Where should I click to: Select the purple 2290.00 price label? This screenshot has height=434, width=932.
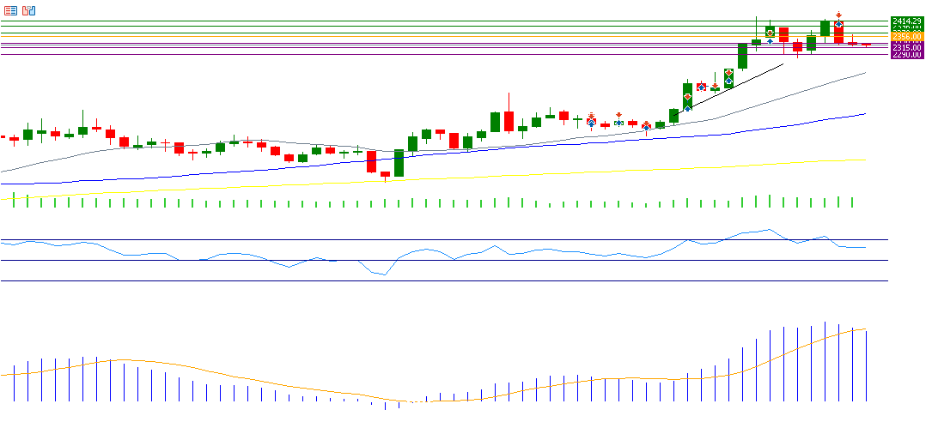[x=906, y=54]
